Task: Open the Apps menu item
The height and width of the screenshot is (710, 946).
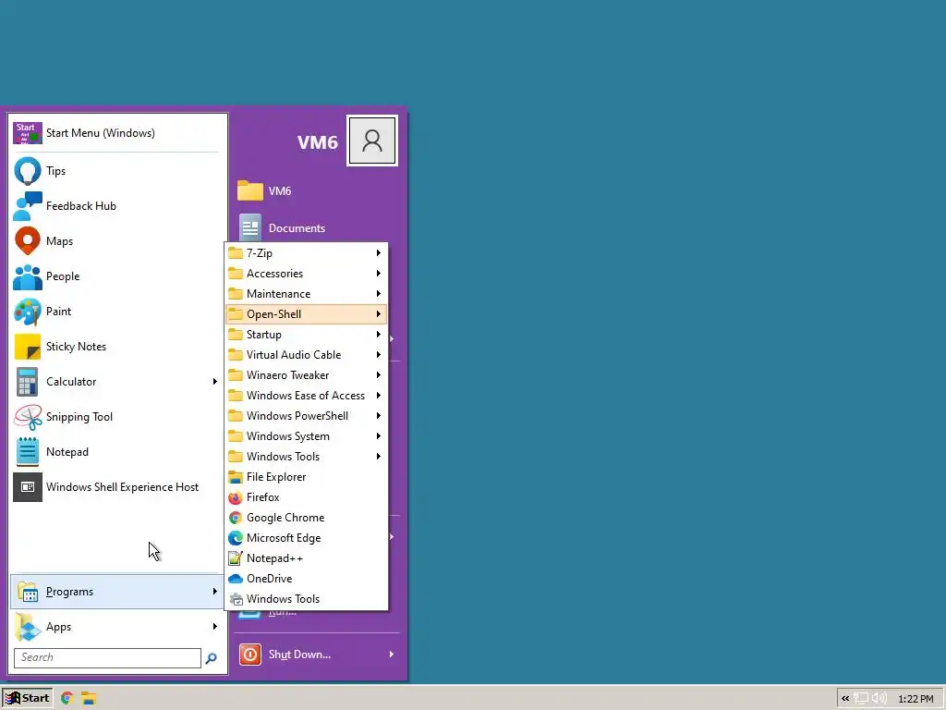Action: (115, 627)
